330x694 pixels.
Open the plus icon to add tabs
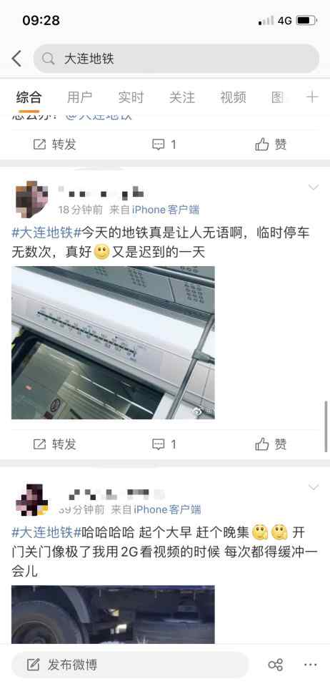coord(312,97)
